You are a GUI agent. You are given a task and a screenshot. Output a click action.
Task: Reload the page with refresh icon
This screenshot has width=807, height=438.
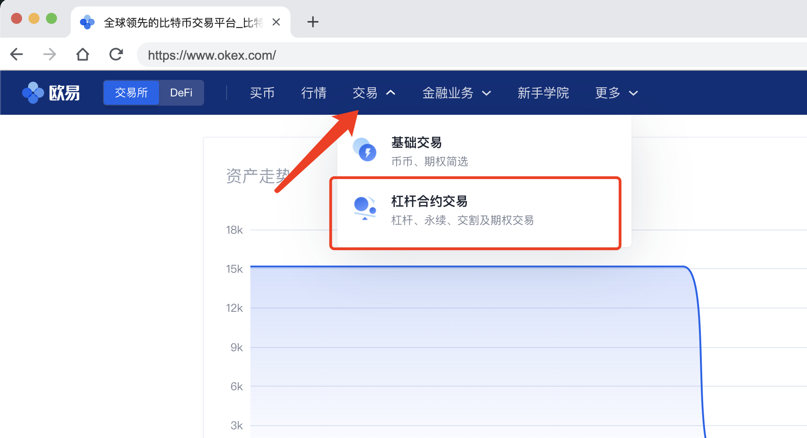click(116, 54)
